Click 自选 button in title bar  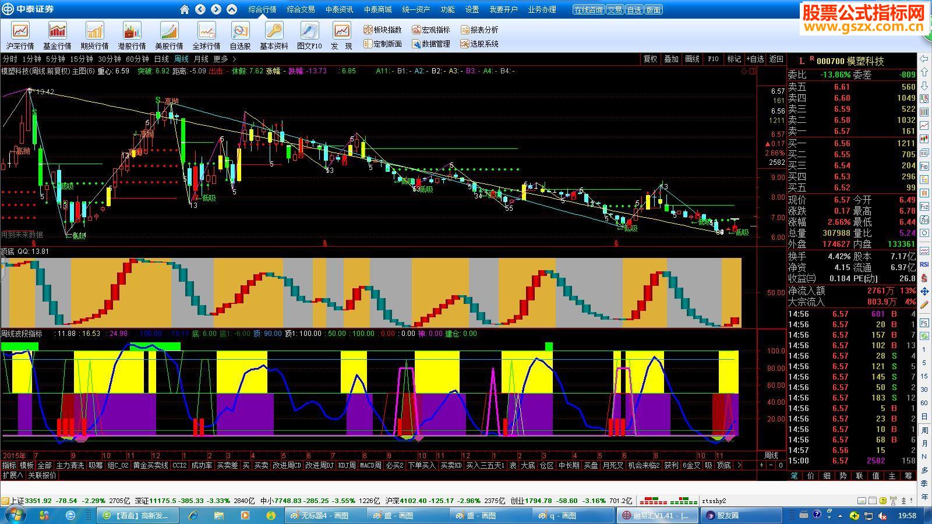point(634,10)
